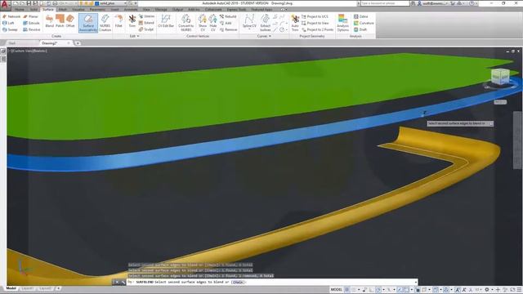Image resolution: width=523 pixels, height=294 pixels.
Task: Choose the Patch surface tool
Action: click(x=60, y=21)
